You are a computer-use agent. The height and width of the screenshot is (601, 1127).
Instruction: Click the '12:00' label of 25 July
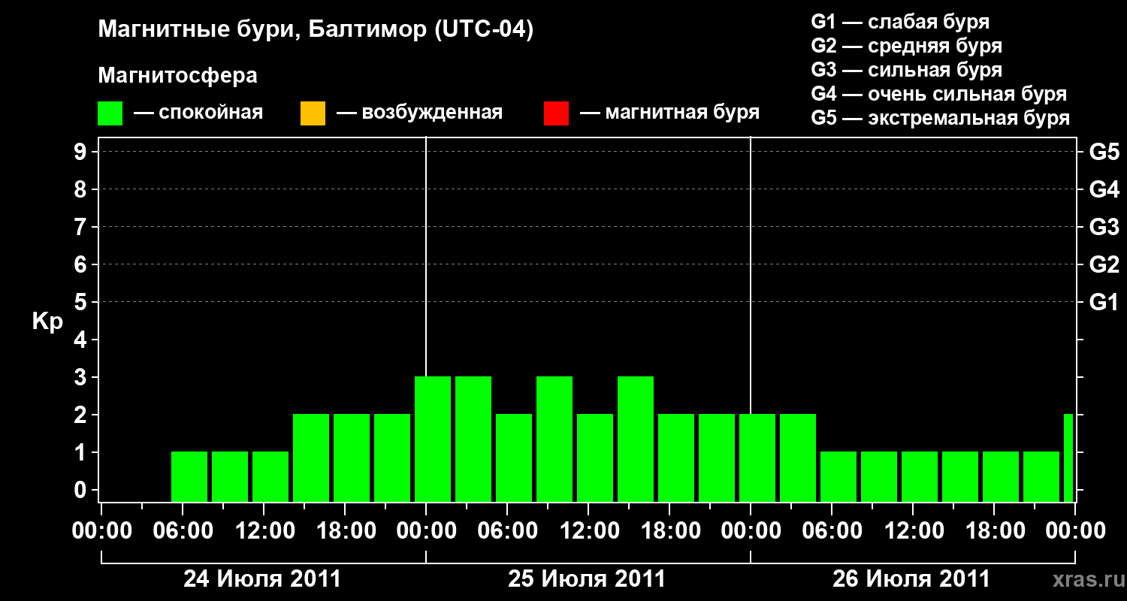588,530
